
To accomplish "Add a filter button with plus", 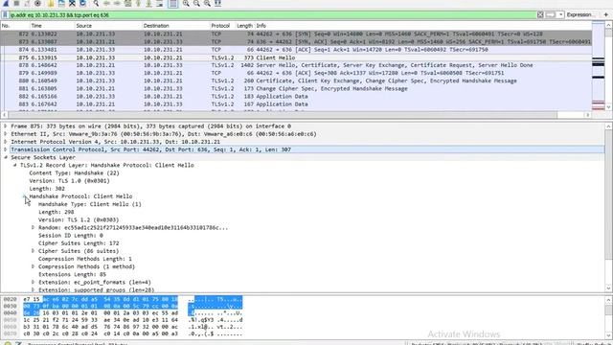I will [x=606, y=14].
